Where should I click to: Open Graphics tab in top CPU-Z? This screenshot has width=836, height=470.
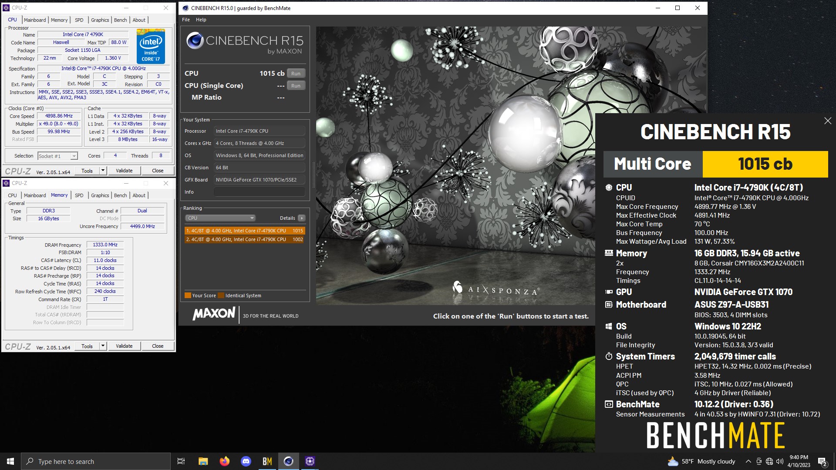(x=100, y=20)
